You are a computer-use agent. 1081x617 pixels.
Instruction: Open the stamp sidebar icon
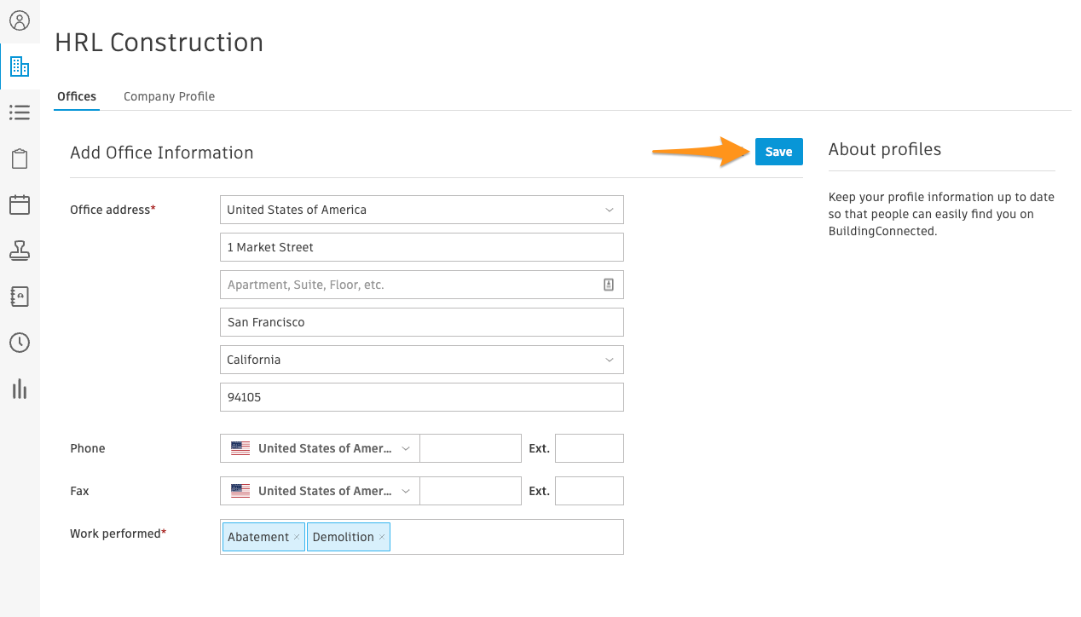pyautogui.click(x=20, y=251)
